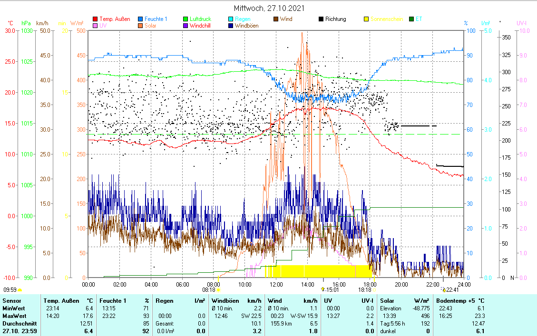The image size is (537, 336).
Task: Select the MaxWert row label
Action: pyautogui.click(x=14, y=316)
